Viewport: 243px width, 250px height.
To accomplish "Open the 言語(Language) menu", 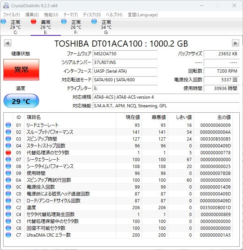I will point(143,15).
